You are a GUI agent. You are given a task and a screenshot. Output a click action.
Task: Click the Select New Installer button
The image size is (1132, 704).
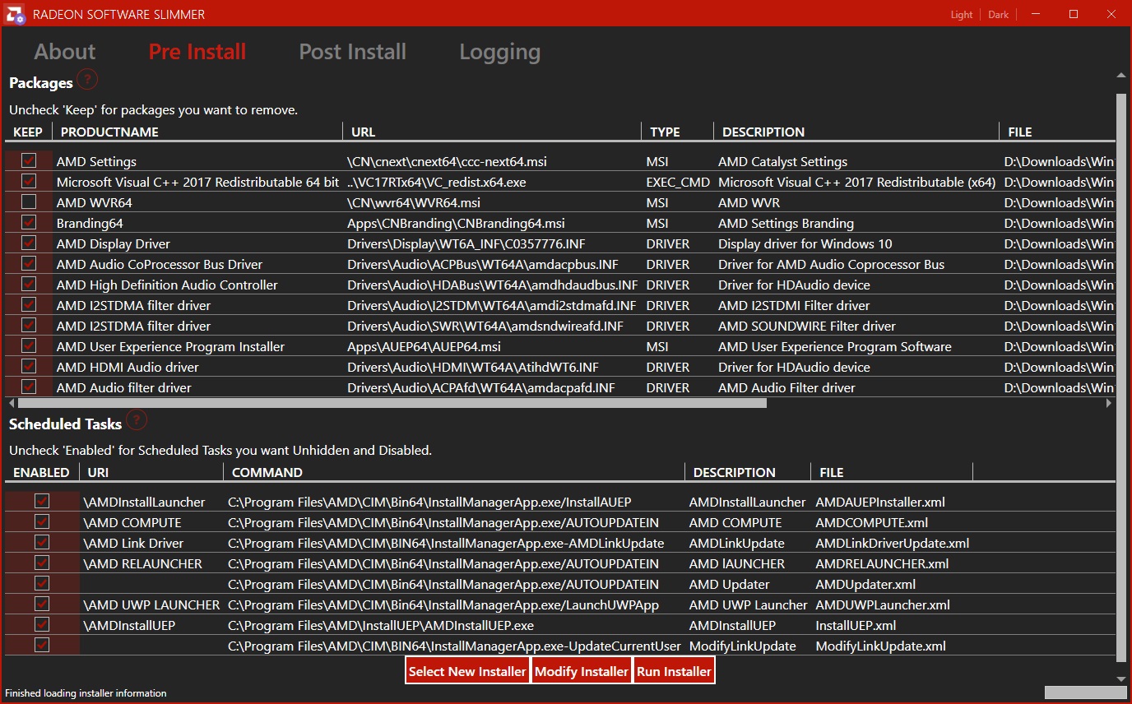click(467, 671)
